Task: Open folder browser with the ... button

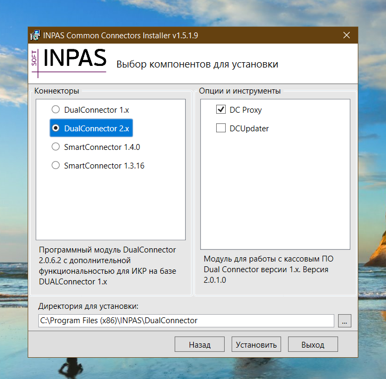Action: (x=344, y=321)
